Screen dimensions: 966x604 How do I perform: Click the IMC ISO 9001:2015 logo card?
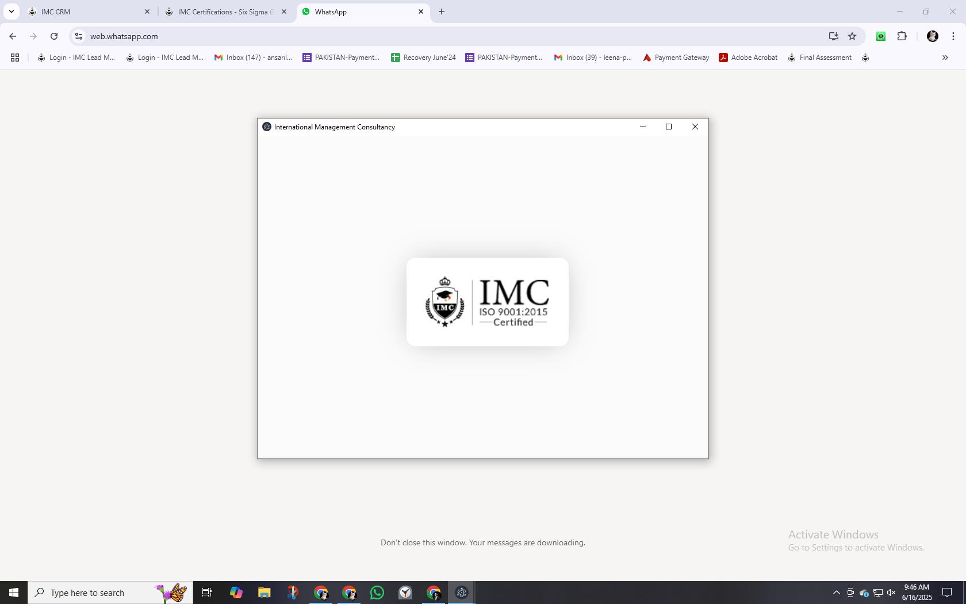pos(488,302)
